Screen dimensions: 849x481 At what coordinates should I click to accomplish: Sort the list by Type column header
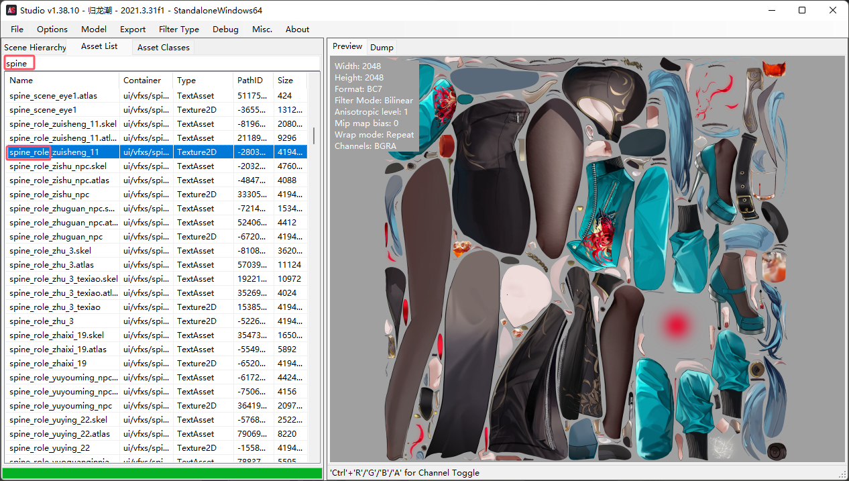203,81
